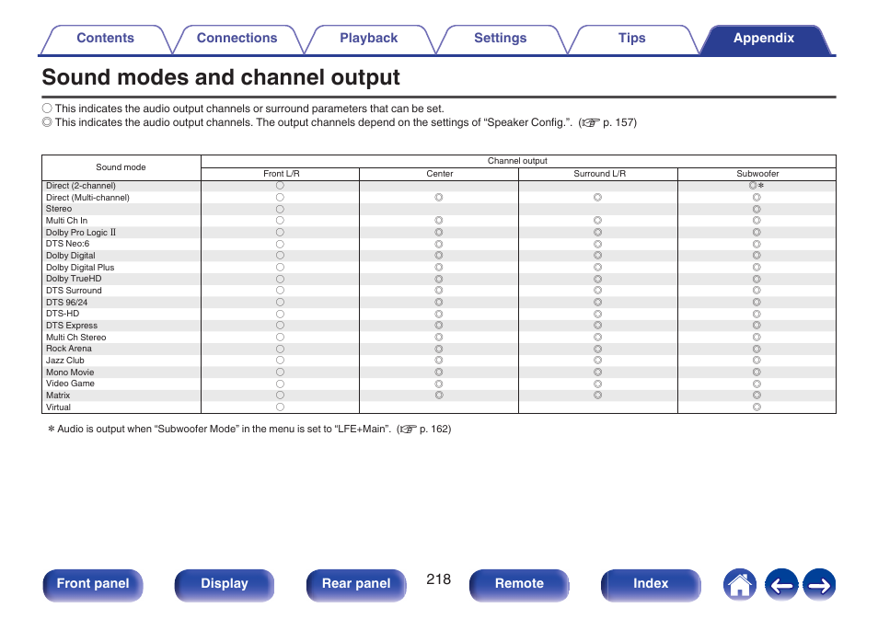
Task: Select the Tips tab
Action: coord(631,39)
